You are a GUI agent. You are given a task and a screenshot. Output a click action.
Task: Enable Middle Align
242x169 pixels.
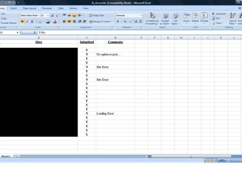pos(69,16)
